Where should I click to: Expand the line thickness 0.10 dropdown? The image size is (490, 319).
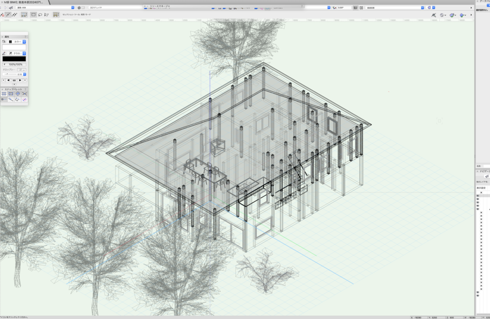click(x=24, y=74)
